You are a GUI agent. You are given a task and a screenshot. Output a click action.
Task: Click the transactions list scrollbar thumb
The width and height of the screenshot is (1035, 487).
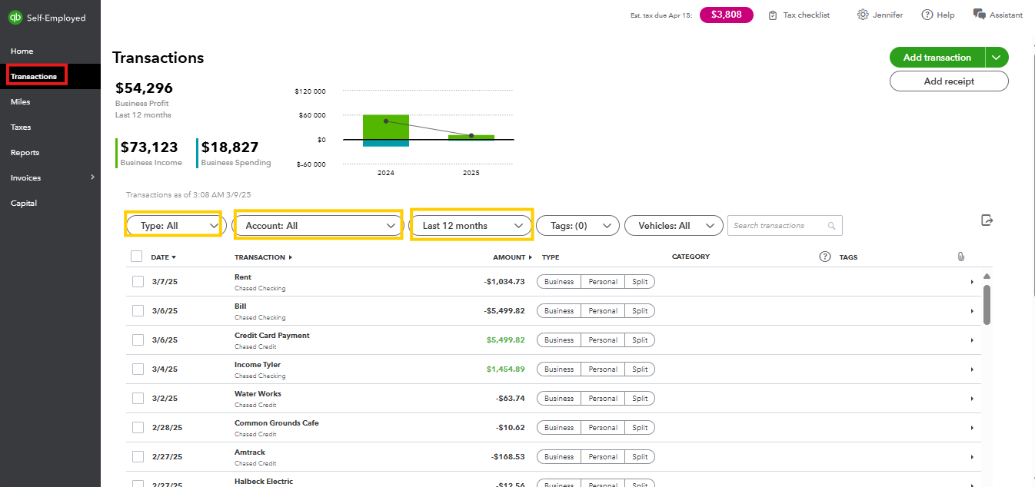tap(987, 305)
